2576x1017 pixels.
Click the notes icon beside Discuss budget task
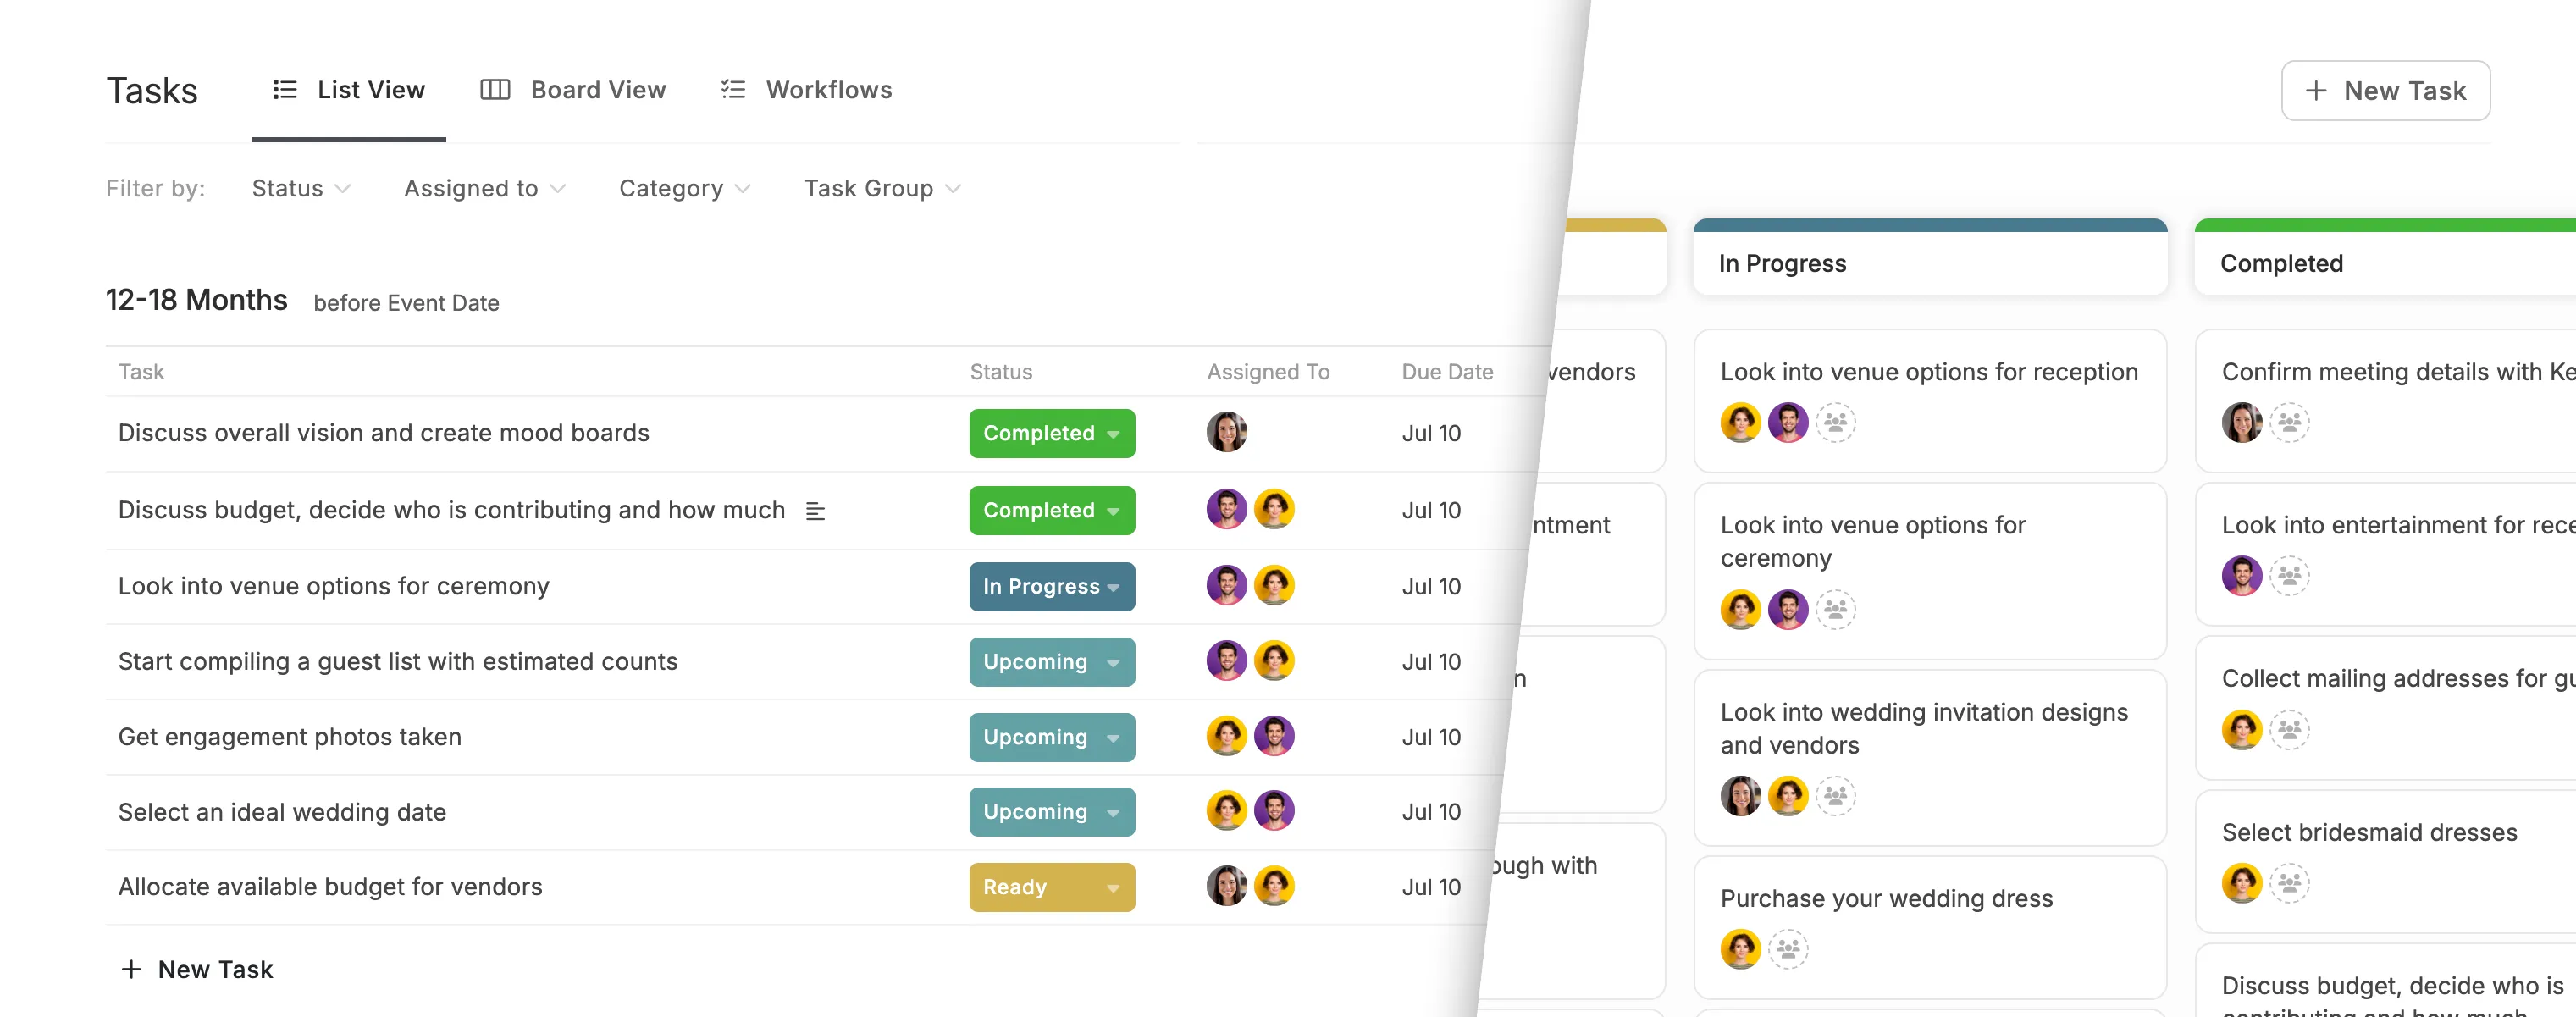pyautogui.click(x=815, y=511)
